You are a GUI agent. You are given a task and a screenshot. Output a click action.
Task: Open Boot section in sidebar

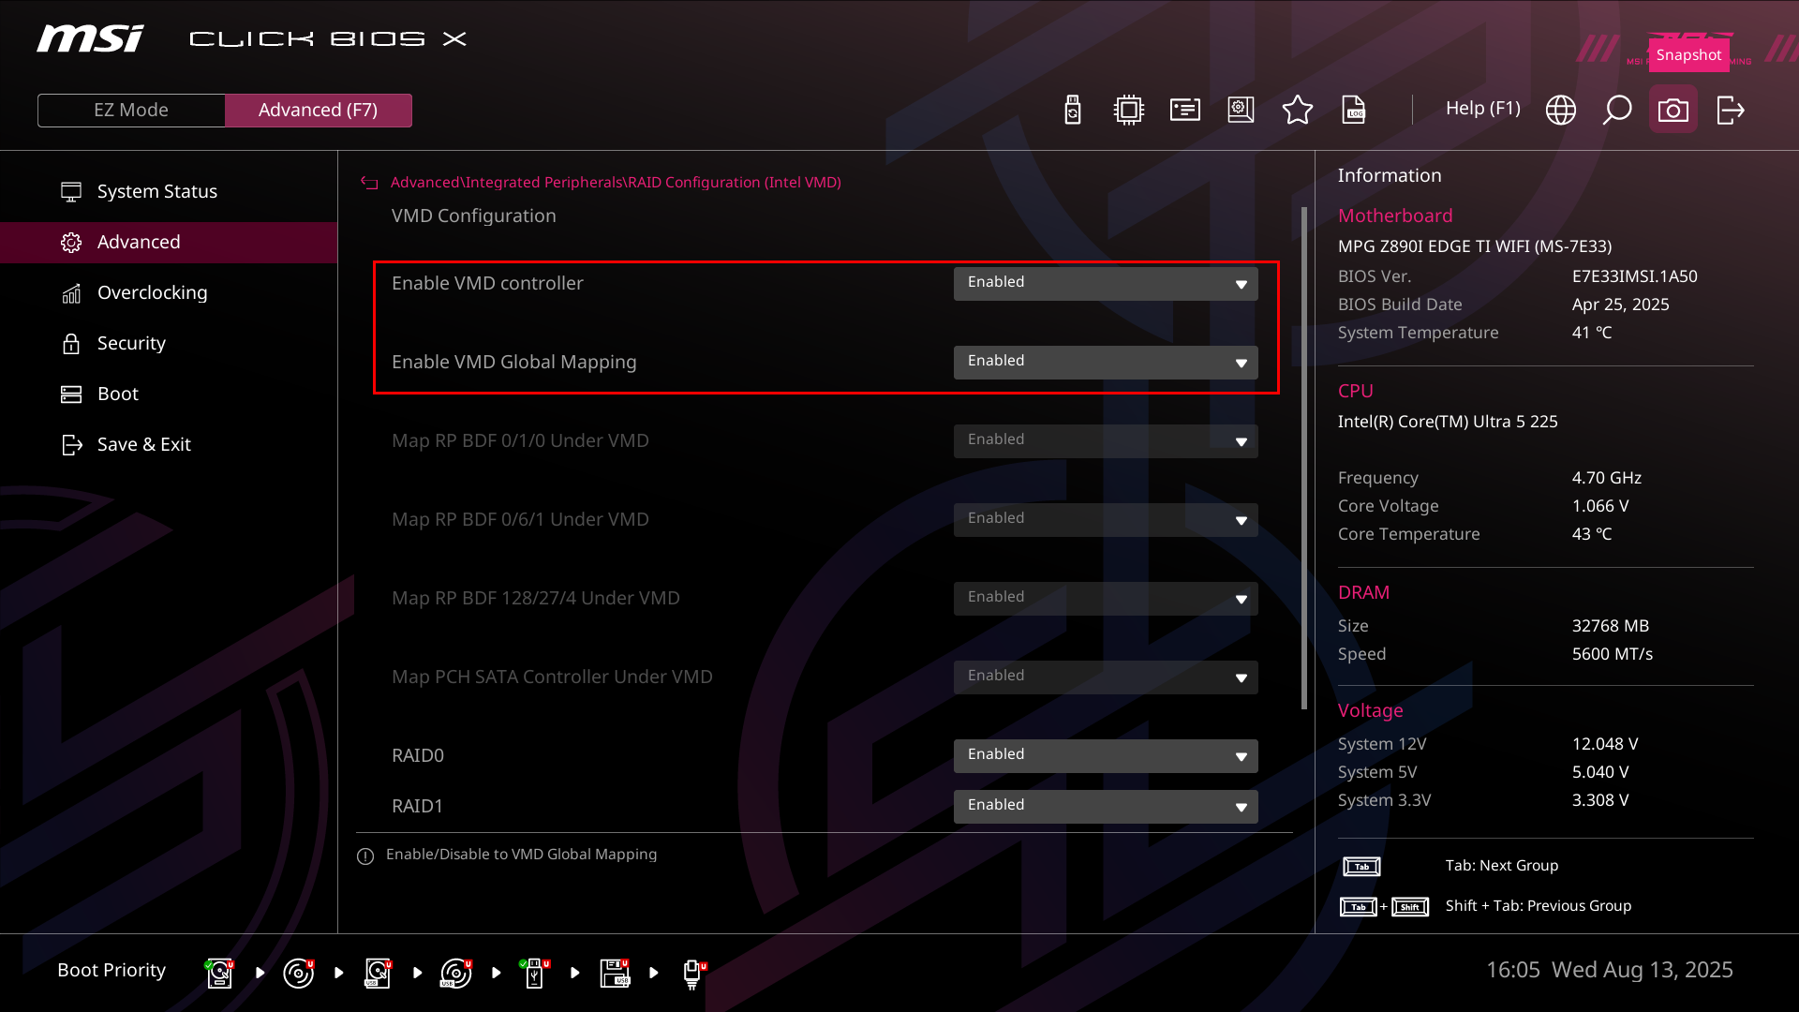[x=169, y=394]
